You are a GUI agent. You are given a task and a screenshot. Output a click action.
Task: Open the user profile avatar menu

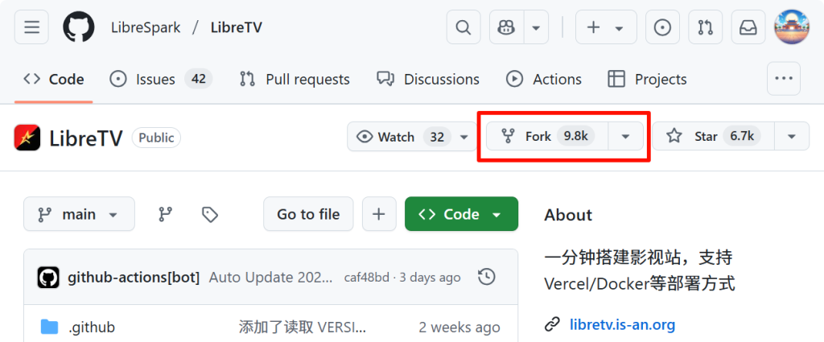click(x=792, y=27)
